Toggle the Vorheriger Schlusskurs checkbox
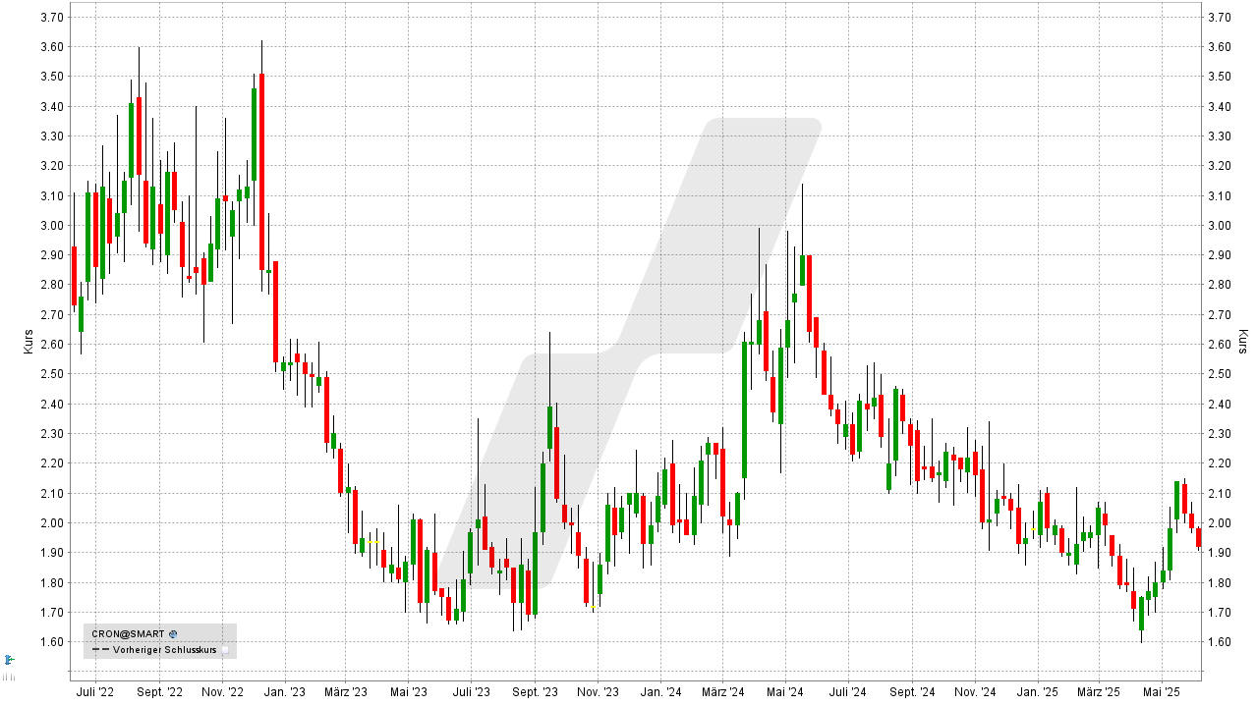This screenshot has height=706, width=1256. tap(225, 650)
